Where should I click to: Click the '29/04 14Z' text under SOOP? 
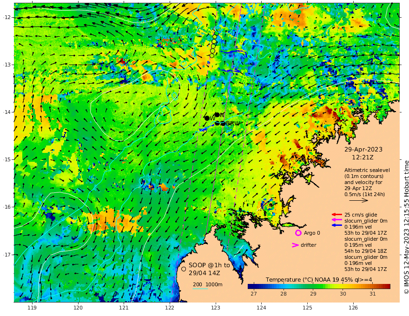click(204, 273)
